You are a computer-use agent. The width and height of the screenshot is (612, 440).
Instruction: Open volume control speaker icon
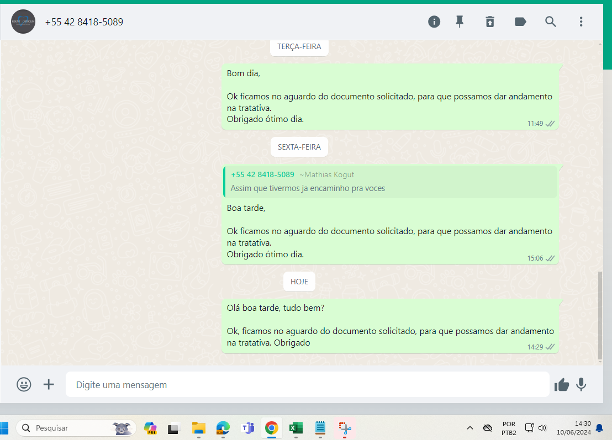pos(542,428)
